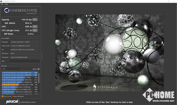Image resolution: width=177 pixels, height=105 pixels.
Task: Click the ranking scrollbar down arrow
Action: tap(39, 93)
